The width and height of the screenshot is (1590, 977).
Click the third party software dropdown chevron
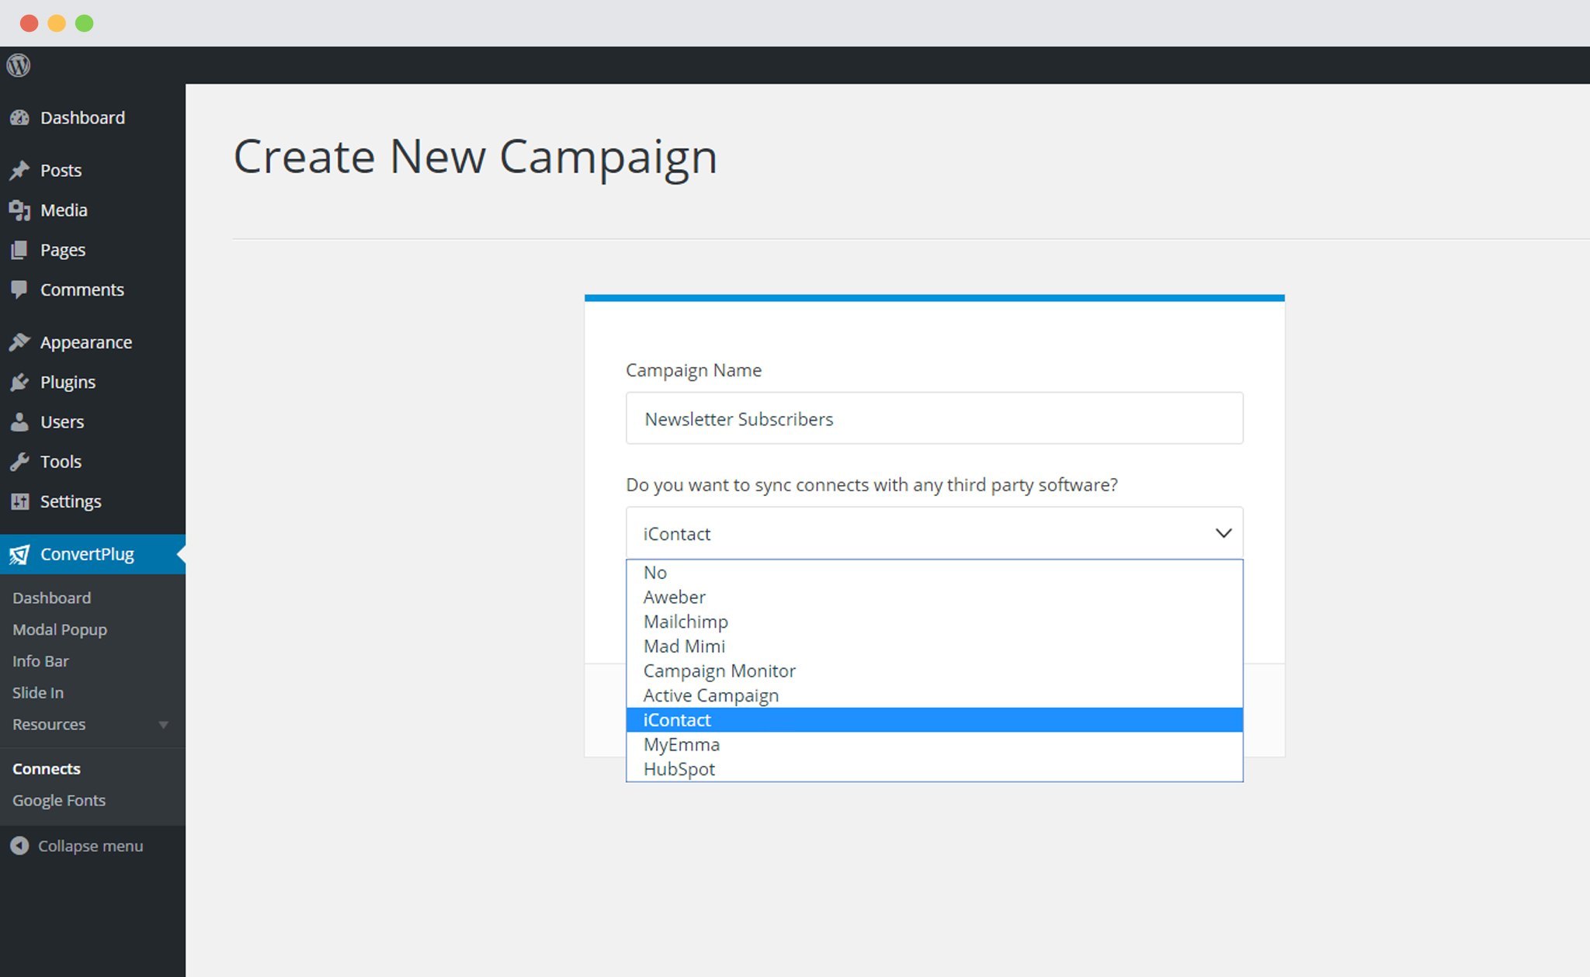tap(1224, 533)
